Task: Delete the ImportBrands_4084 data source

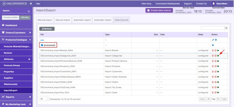Action: pos(213,51)
